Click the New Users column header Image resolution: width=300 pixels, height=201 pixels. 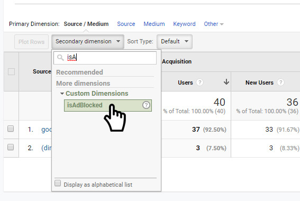259,83
